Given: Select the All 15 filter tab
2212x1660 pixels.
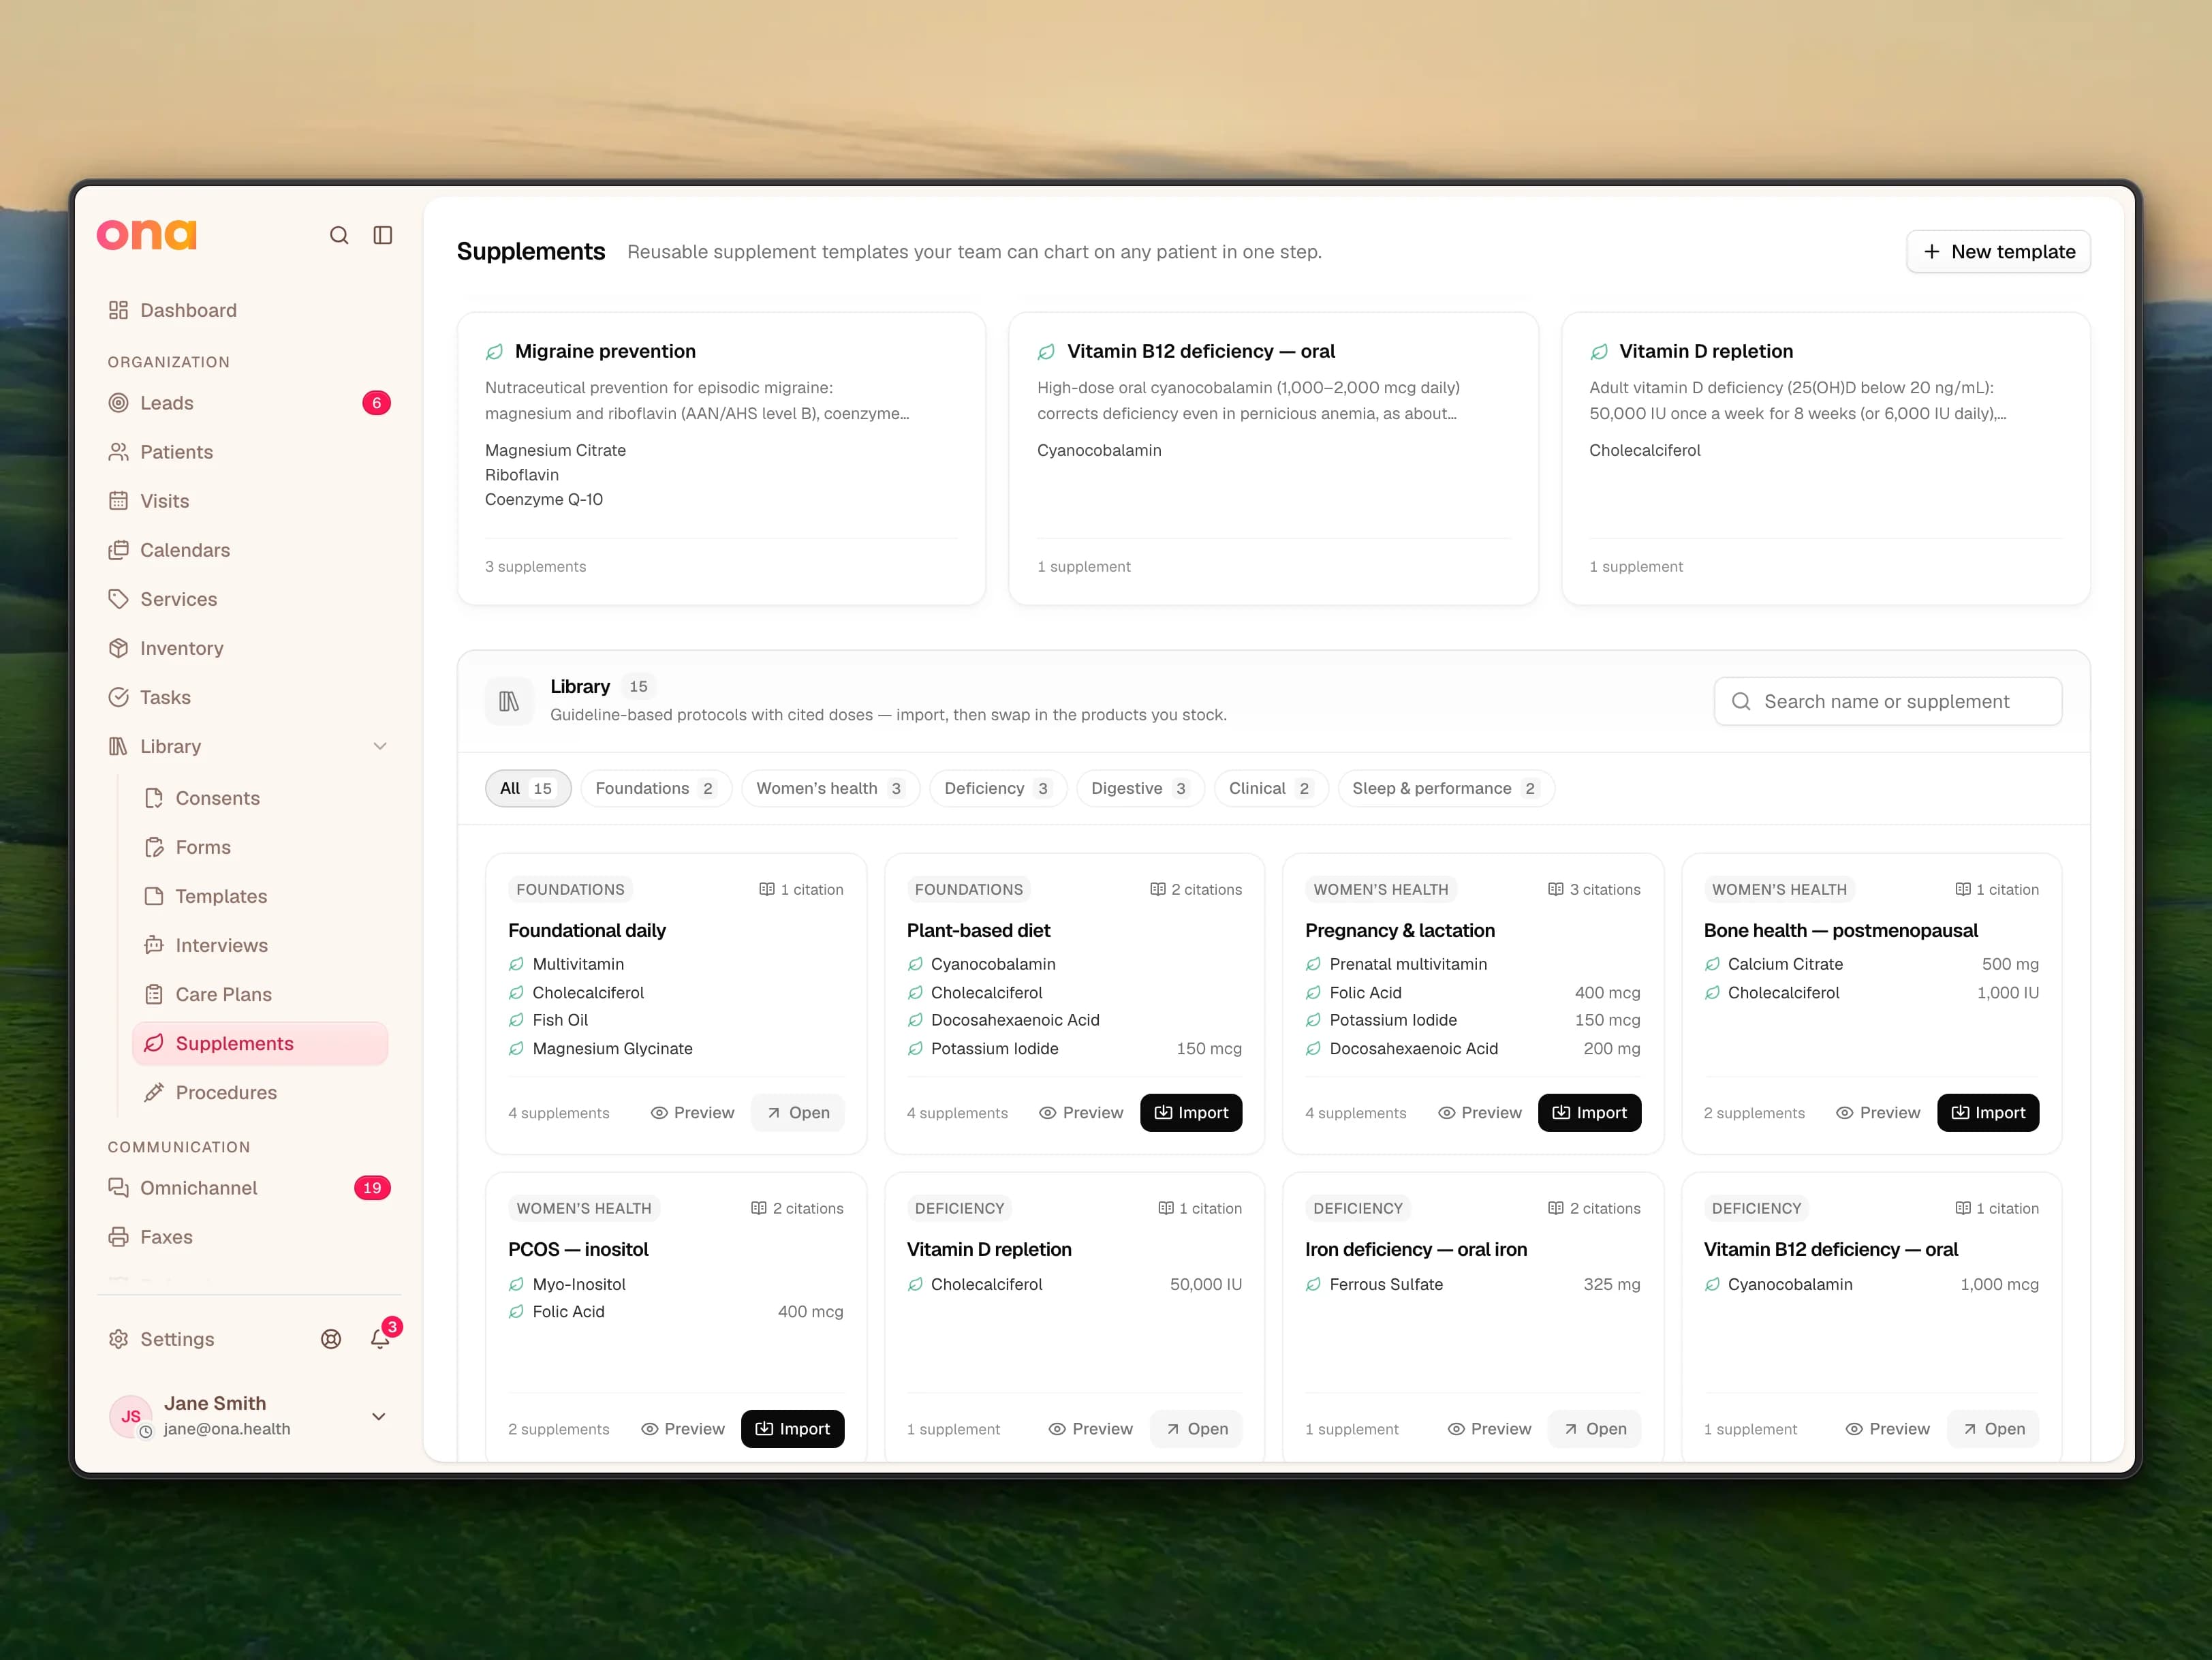Looking at the screenshot, I should tap(527, 788).
